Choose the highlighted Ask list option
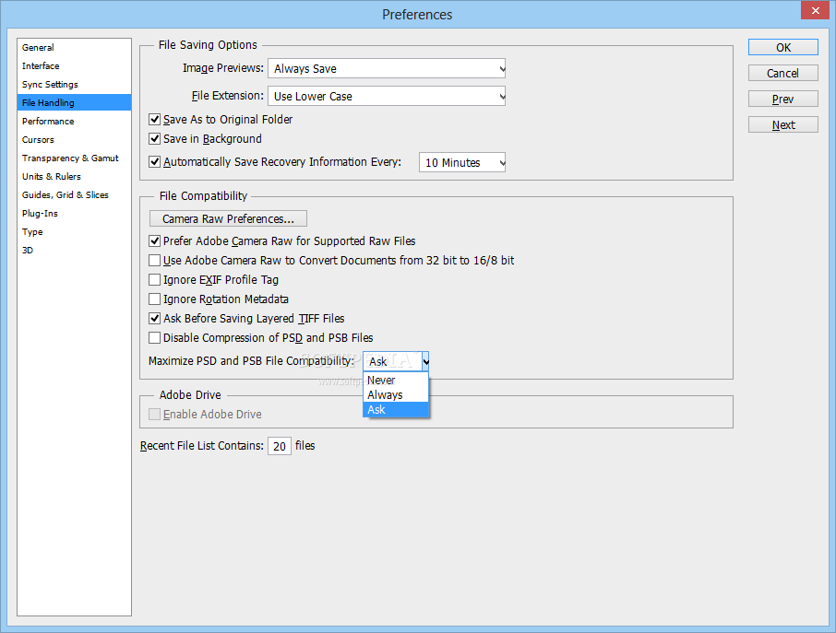The image size is (836, 633). coord(396,409)
